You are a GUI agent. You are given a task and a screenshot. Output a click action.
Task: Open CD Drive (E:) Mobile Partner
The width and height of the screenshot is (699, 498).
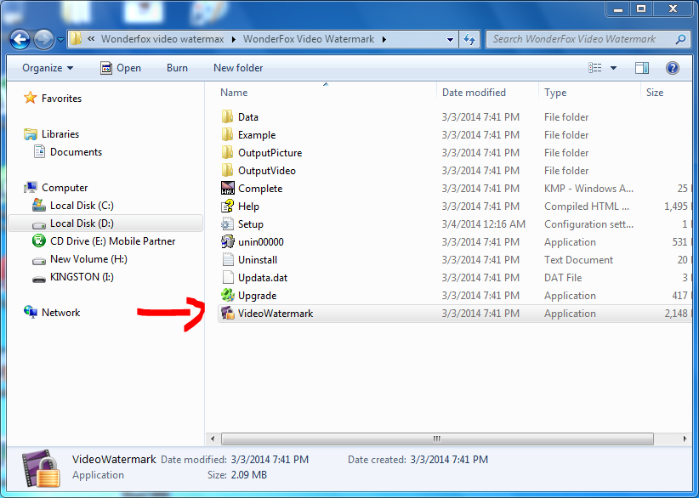112,241
